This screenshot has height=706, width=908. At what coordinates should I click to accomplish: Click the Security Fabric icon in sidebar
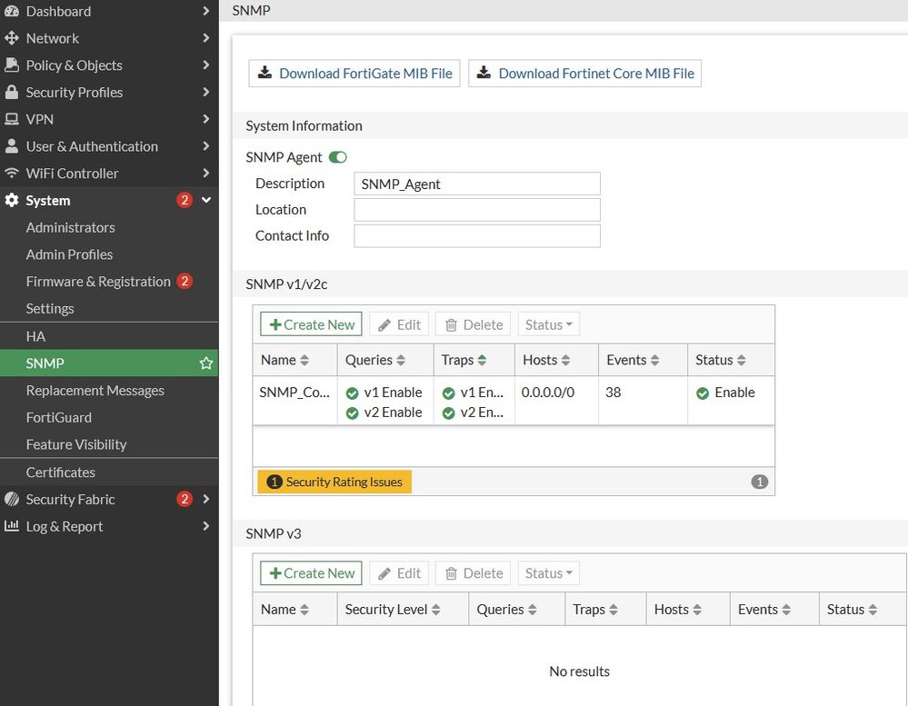pos(12,499)
